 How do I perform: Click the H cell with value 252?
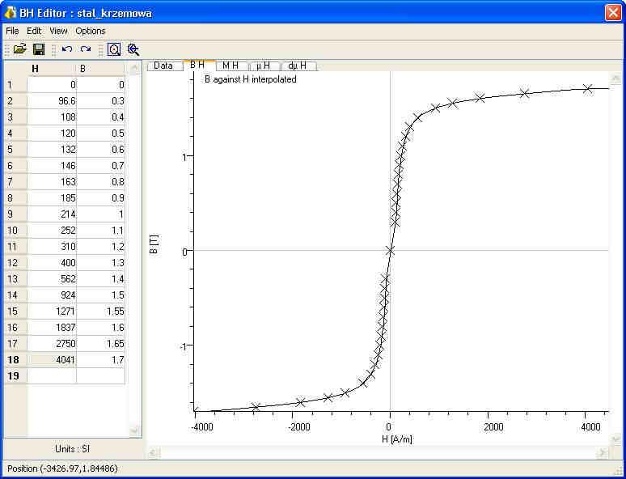[x=52, y=231]
